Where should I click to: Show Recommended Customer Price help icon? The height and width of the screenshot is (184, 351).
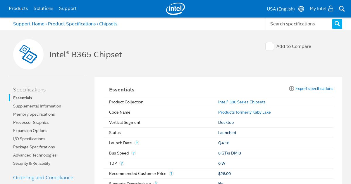pyautogui.click(x=171, y=173)
